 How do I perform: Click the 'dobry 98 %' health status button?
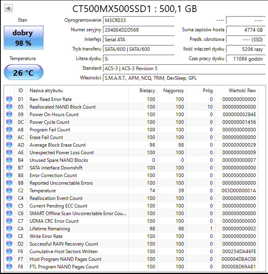tap(23, 38)
